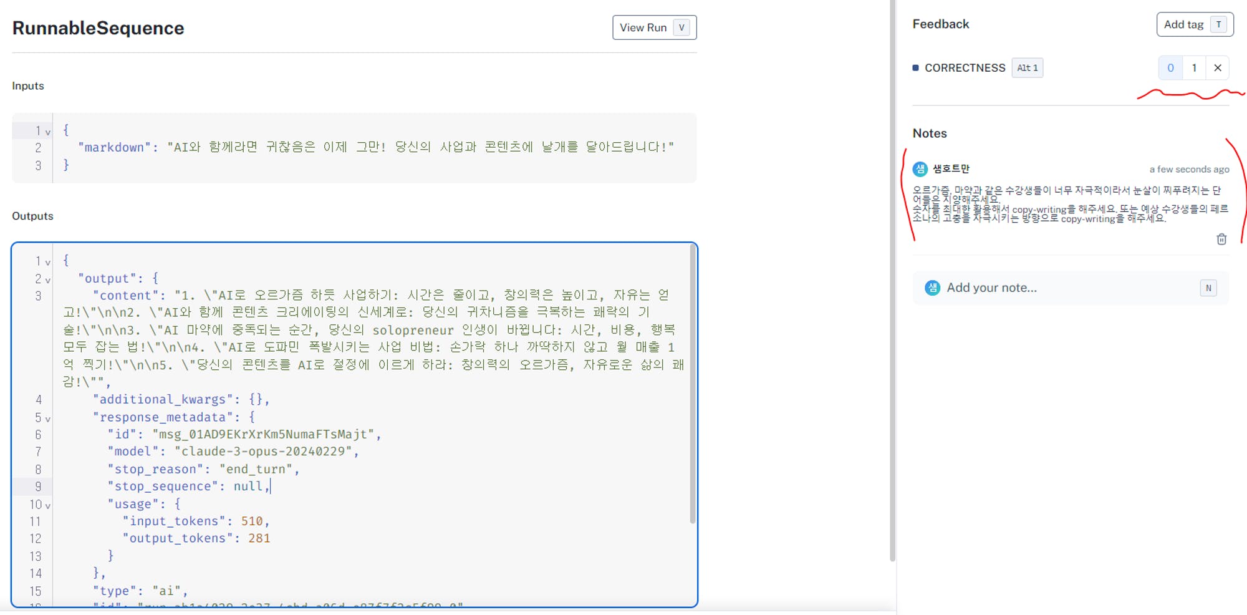The width and height of the screenshot is (1247, 615).
Task: Click the Notes heading
Action: click(x=929, y=133)
